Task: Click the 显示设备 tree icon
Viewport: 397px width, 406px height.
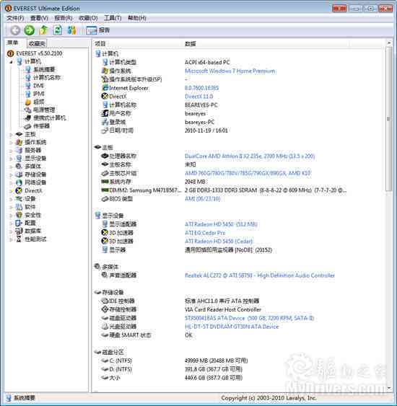Action: click(x=19, y=158)
